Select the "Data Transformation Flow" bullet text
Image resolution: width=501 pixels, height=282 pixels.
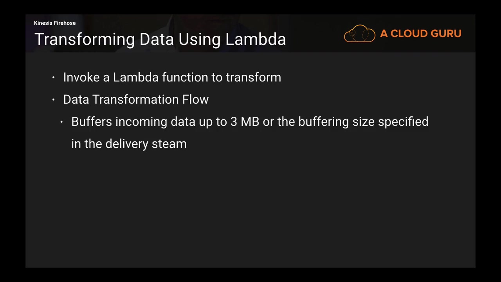pyautogui.click(x=136, y=99)
